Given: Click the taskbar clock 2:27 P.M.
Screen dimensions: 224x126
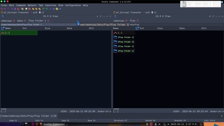Looking at the screenshot, I should point(184,124).
